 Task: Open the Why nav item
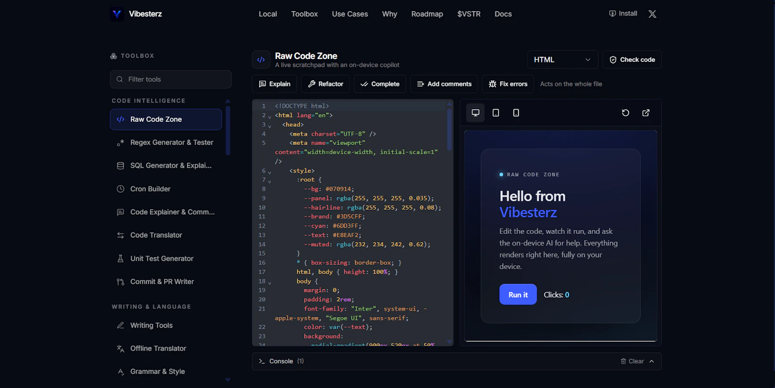click(389, 14)
